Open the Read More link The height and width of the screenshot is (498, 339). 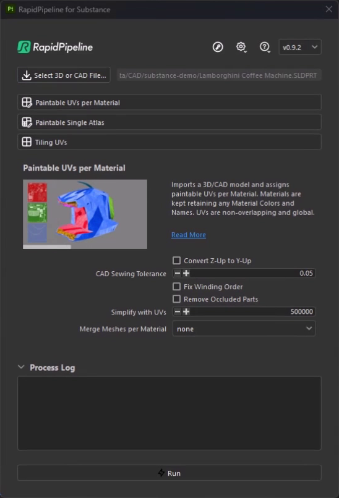189,235
